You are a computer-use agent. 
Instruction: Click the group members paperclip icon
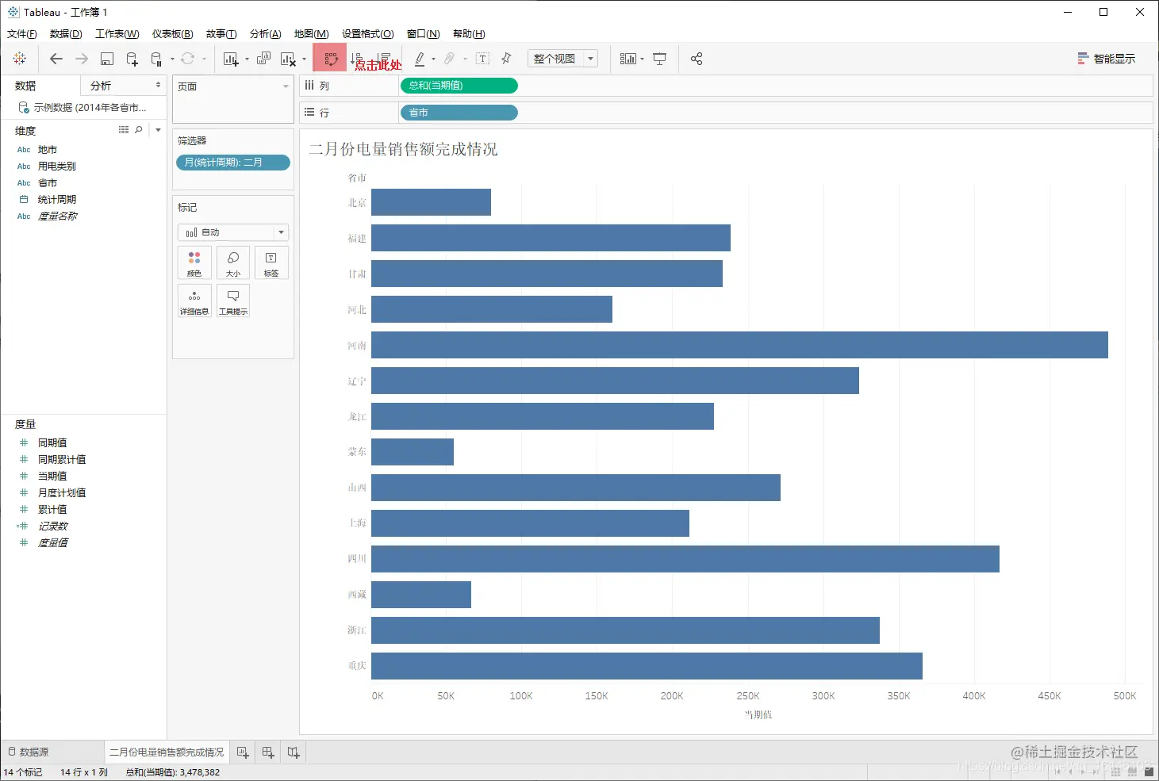(449, 59)
